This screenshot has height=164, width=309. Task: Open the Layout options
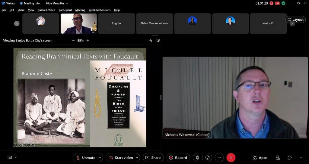pyautogui.click(x=296, y=20)
